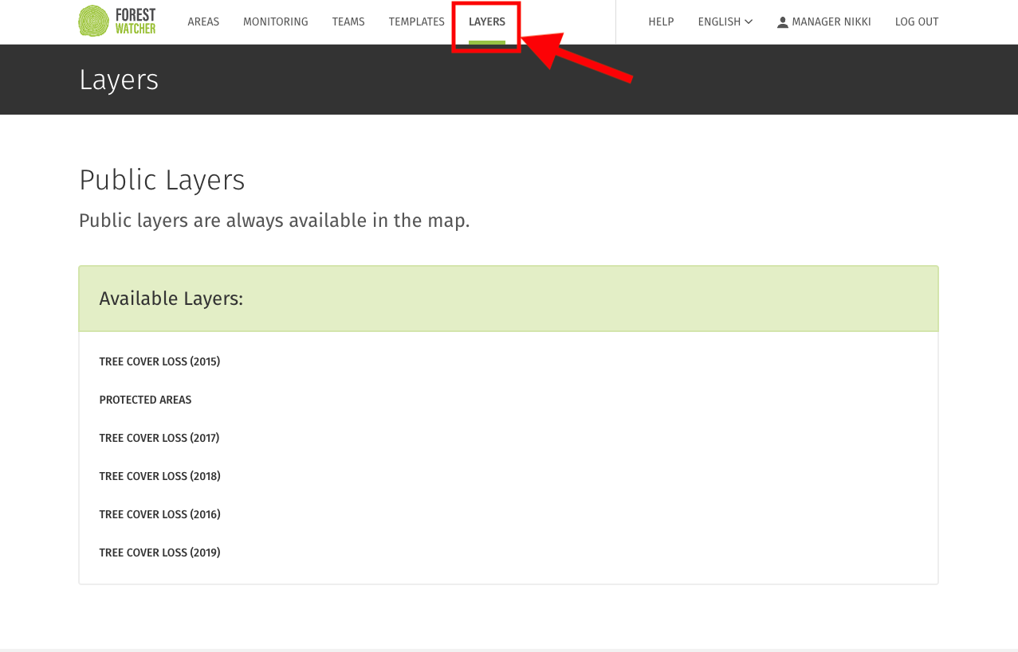Open the Help page
Image resolution: width=1018 pixels, height=652 pixels.
661,21
